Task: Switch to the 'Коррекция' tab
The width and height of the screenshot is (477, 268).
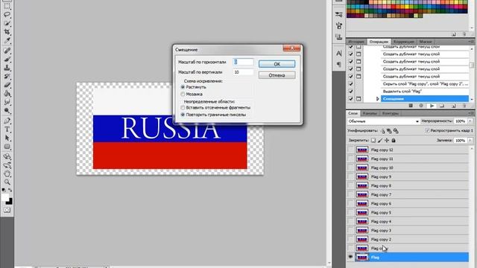Action: click(x=404, y=42)
